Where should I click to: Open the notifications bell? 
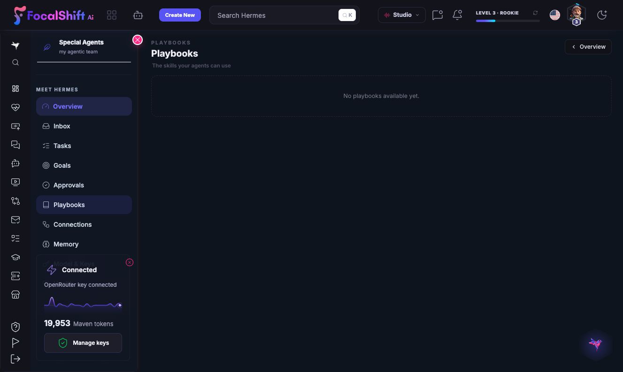457,15
